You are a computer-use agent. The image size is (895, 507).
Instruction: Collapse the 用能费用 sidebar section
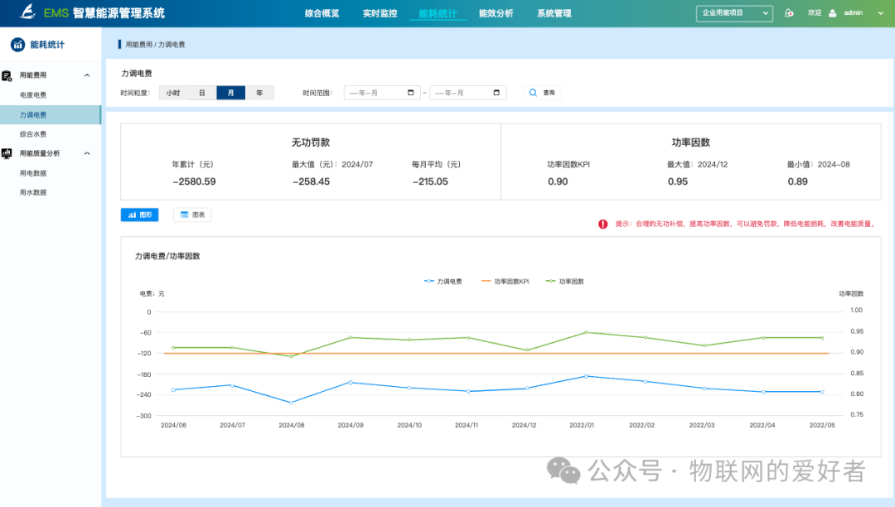click(x=86, y=74)
